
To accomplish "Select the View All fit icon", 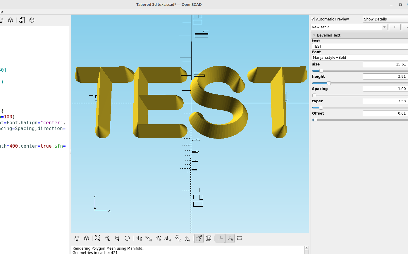I will (x=98, y=238).
